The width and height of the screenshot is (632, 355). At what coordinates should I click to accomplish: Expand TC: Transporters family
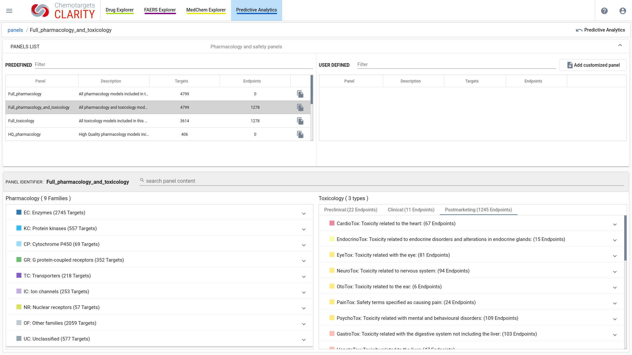pyautogui.click(x=304, y=277)
